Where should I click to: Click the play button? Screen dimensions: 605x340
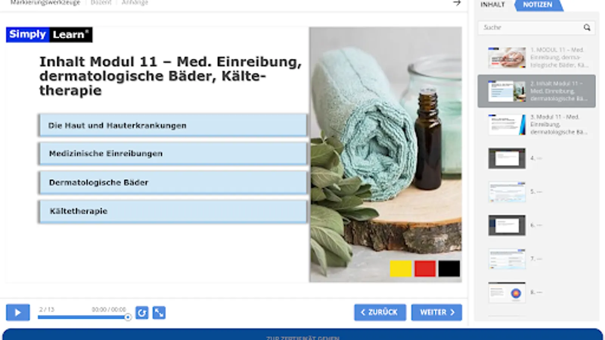pos(18,312)
